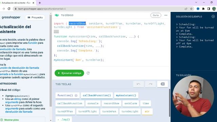Open the Guía button

pyautogui.click(x=156, y=15)
